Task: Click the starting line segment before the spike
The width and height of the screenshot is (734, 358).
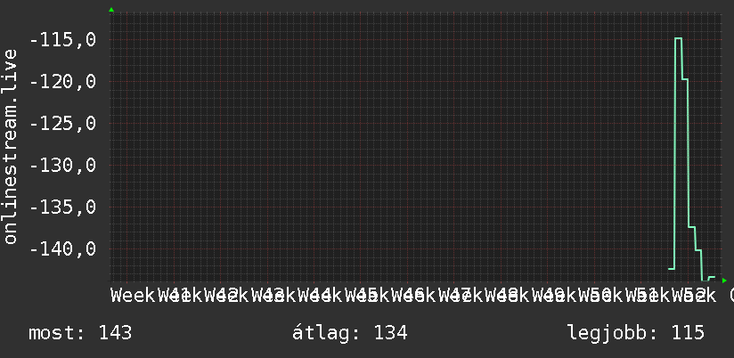Action: pos(671,269)
